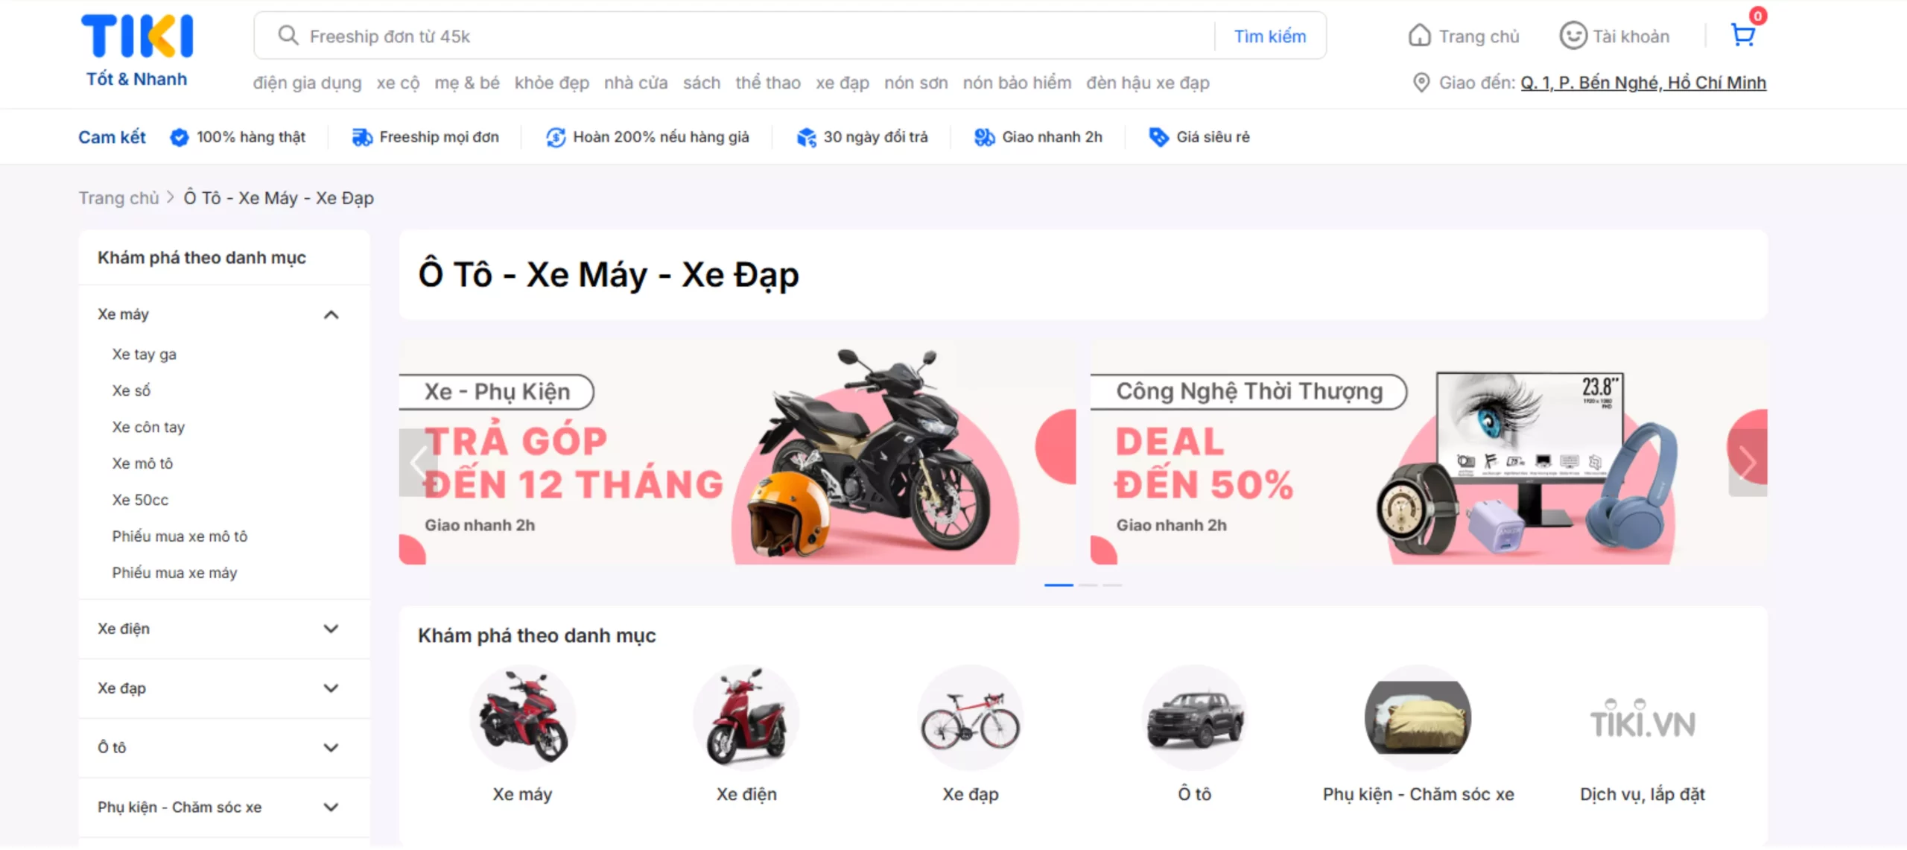Expand Phụ kiện - Chăm sóc xe section
This screenshot has height=850, width=1907.
click(331, 807)
